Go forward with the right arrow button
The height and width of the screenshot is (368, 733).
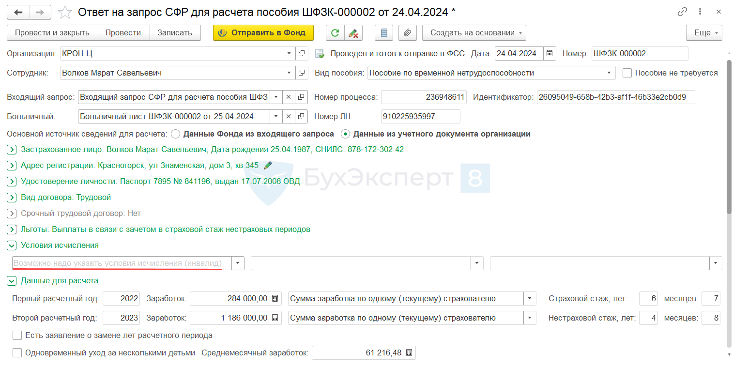tap(40, 12)
